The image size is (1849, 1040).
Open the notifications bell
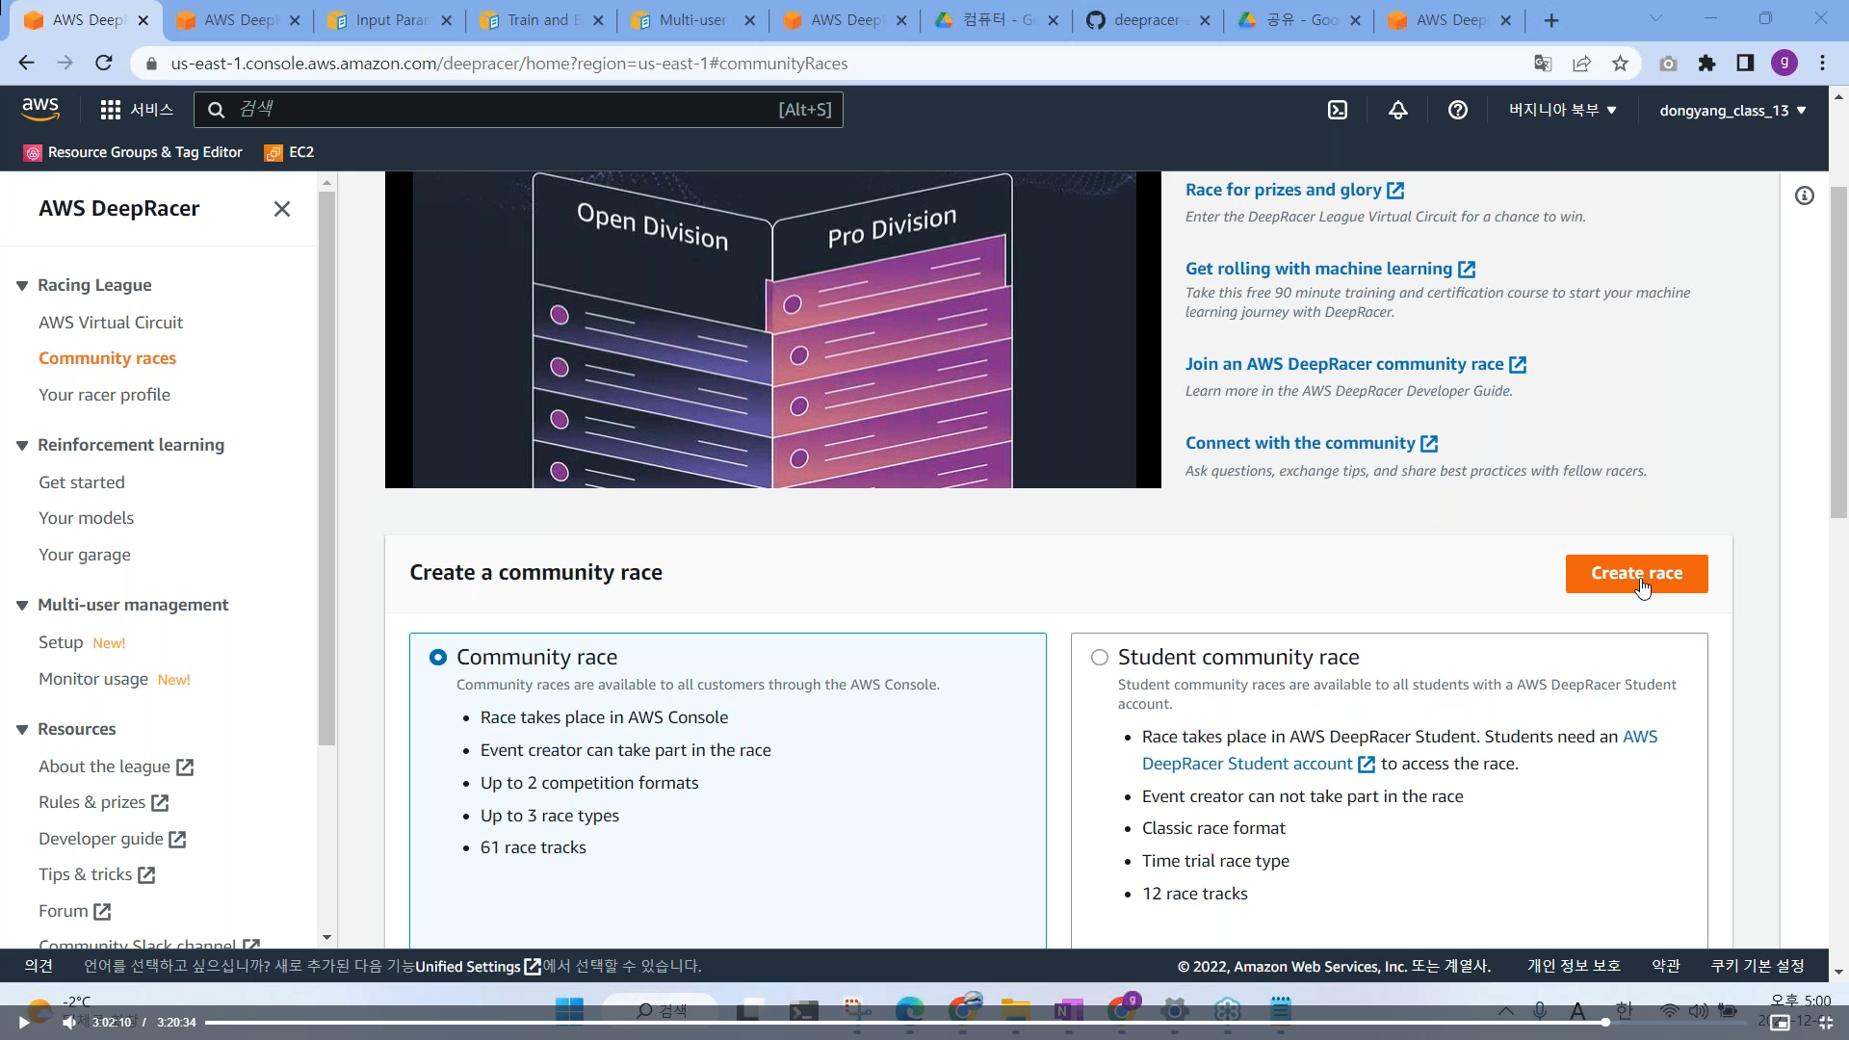point(1397,110)
